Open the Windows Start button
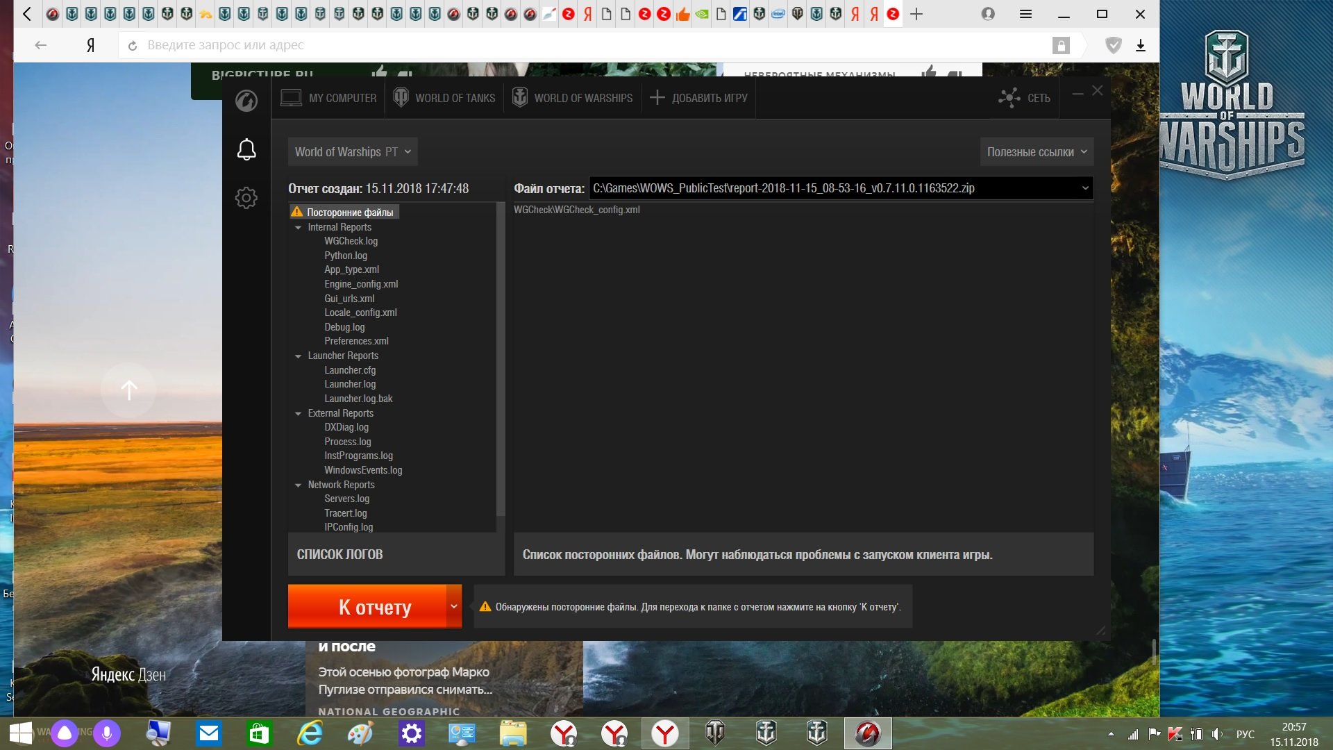Viewport: 1333px width, 750px height. (x=20, y=733)
